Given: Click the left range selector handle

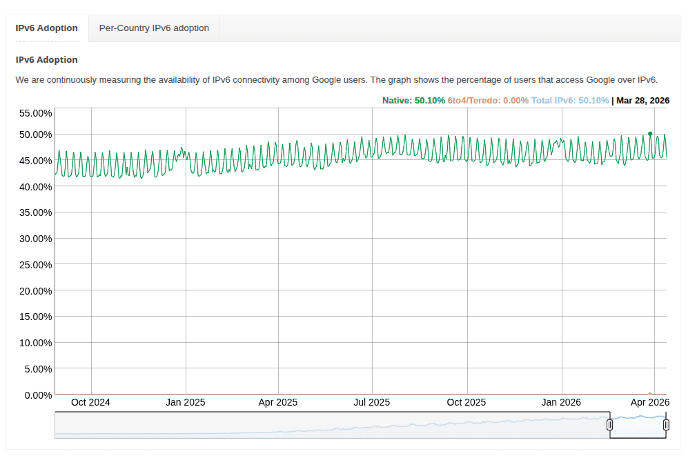Looking at the screenshot, I should [610, 426].
